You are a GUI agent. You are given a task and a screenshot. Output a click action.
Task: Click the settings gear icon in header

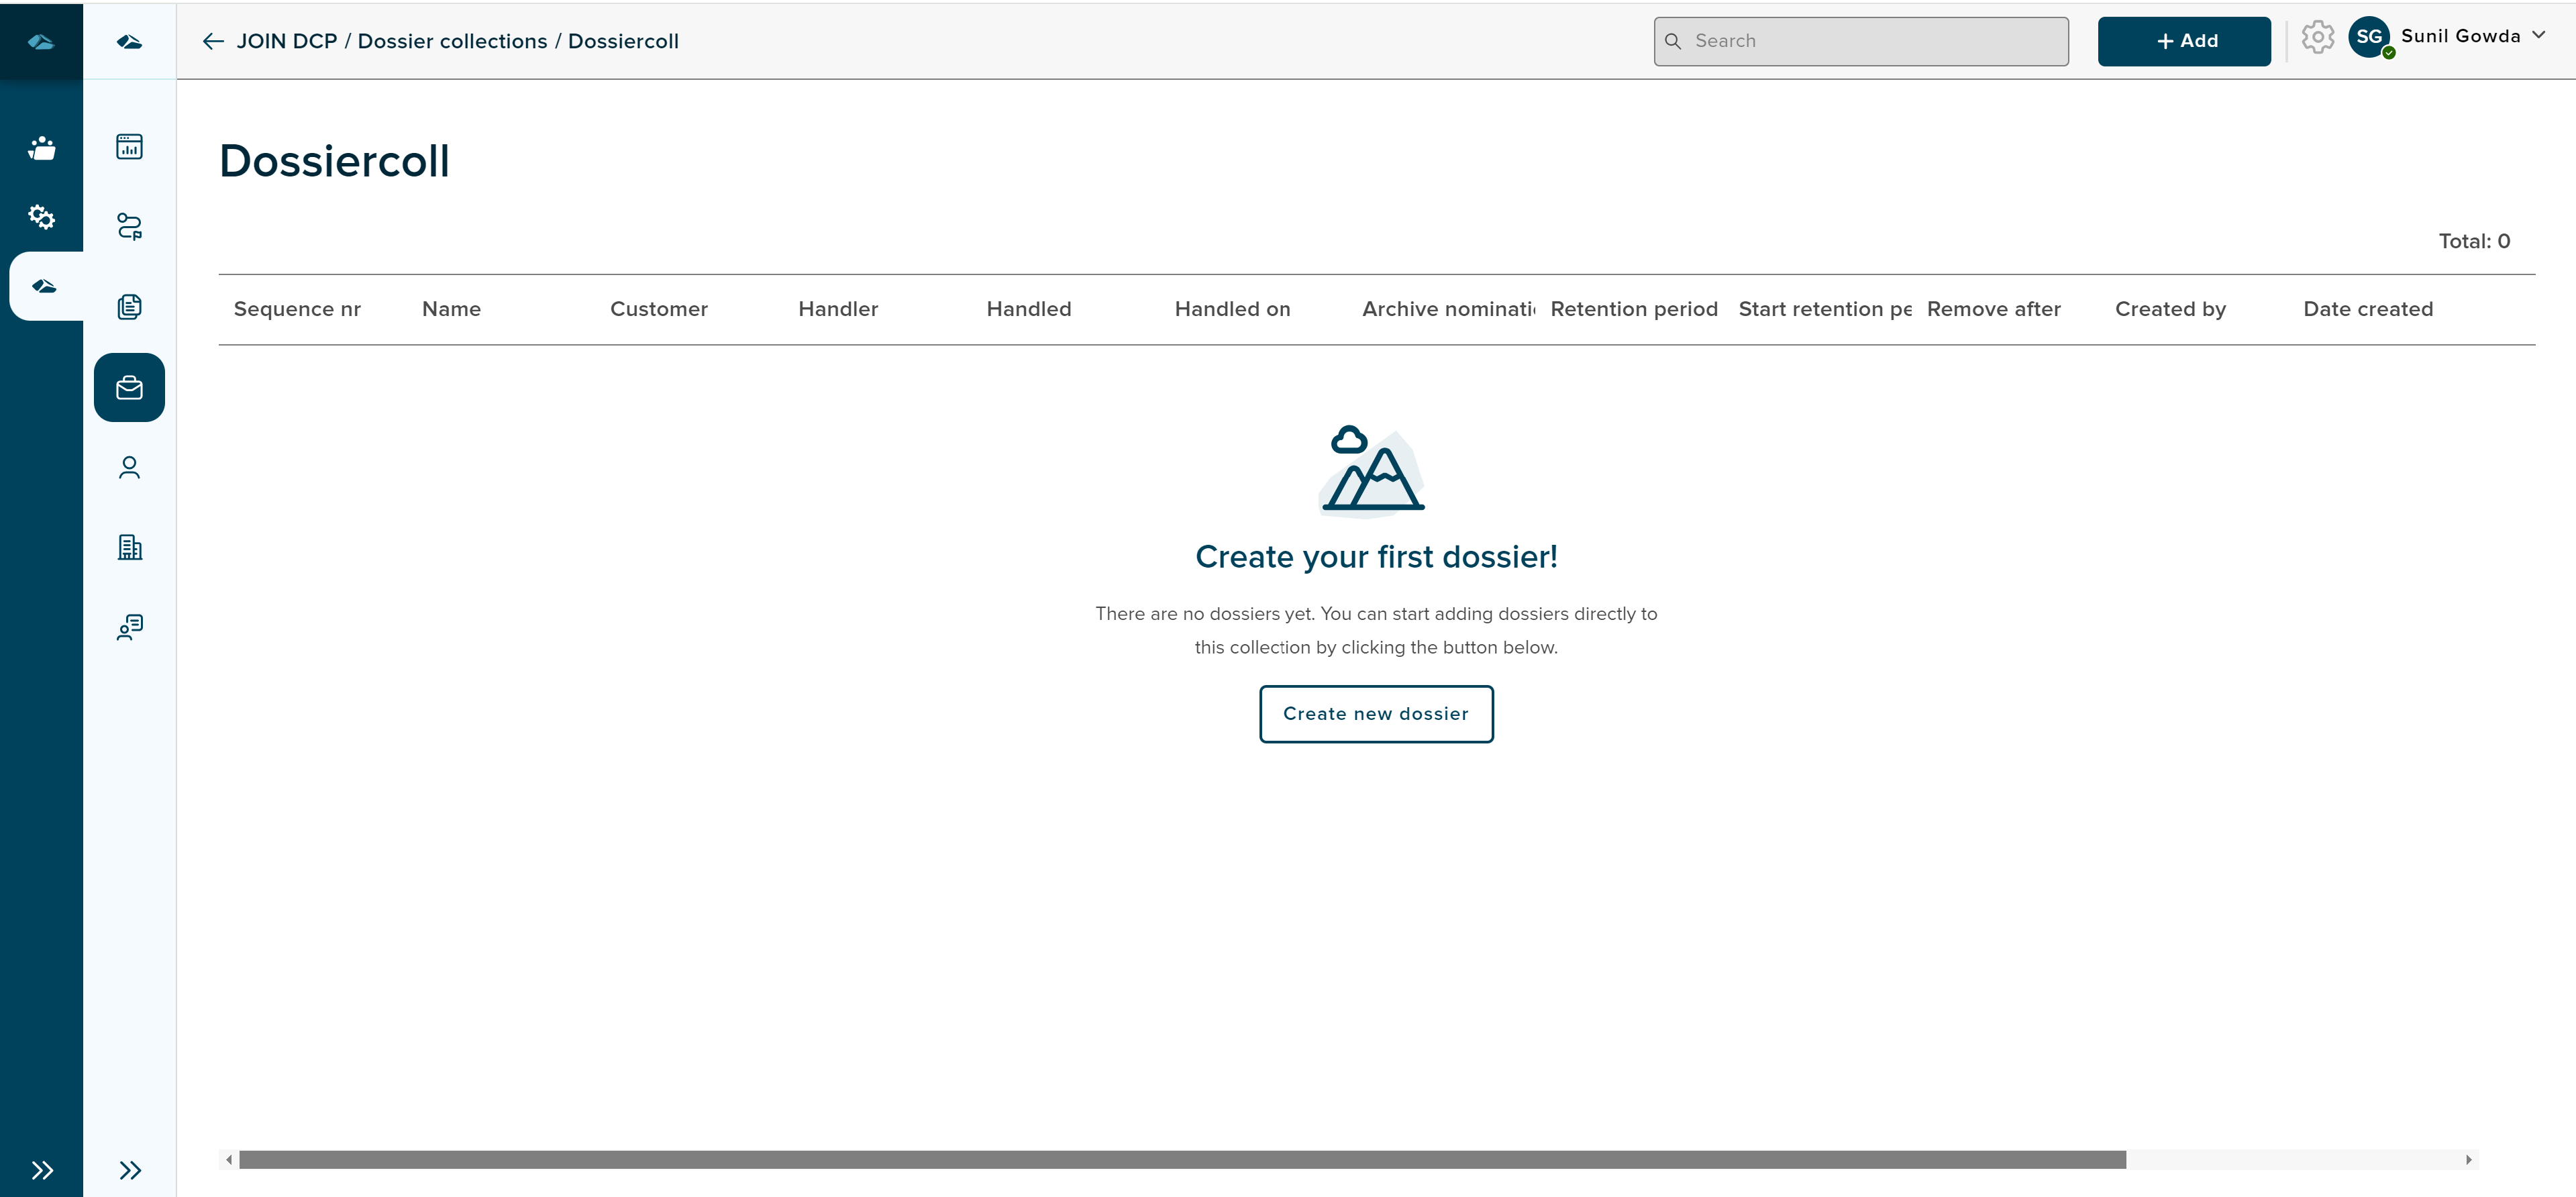pos(2317,38)
